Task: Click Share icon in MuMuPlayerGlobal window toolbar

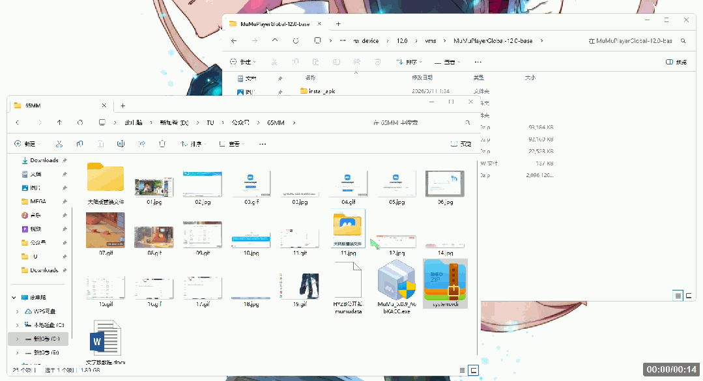Action: click(x=357, y=62)
